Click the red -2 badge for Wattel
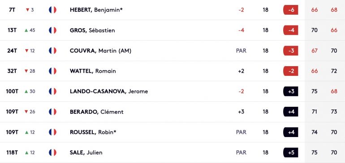This screenshot has height=163, width=345. 291,71
